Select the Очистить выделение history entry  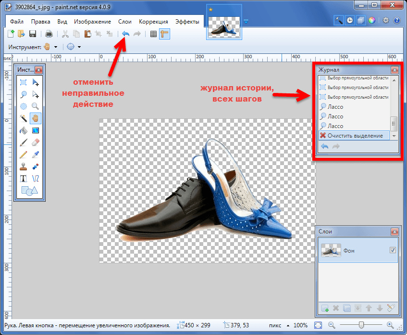354,136
